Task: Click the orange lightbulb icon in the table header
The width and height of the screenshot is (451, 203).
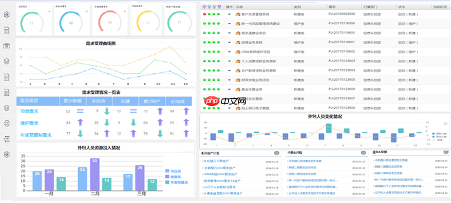Action: pyautogui.click(x=214, y=6)
